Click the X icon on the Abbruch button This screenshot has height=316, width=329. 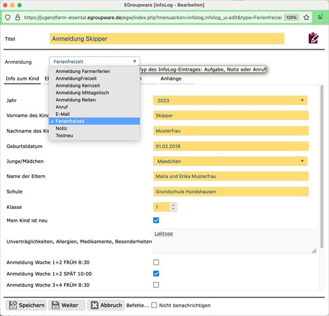[x=94, y=305]
